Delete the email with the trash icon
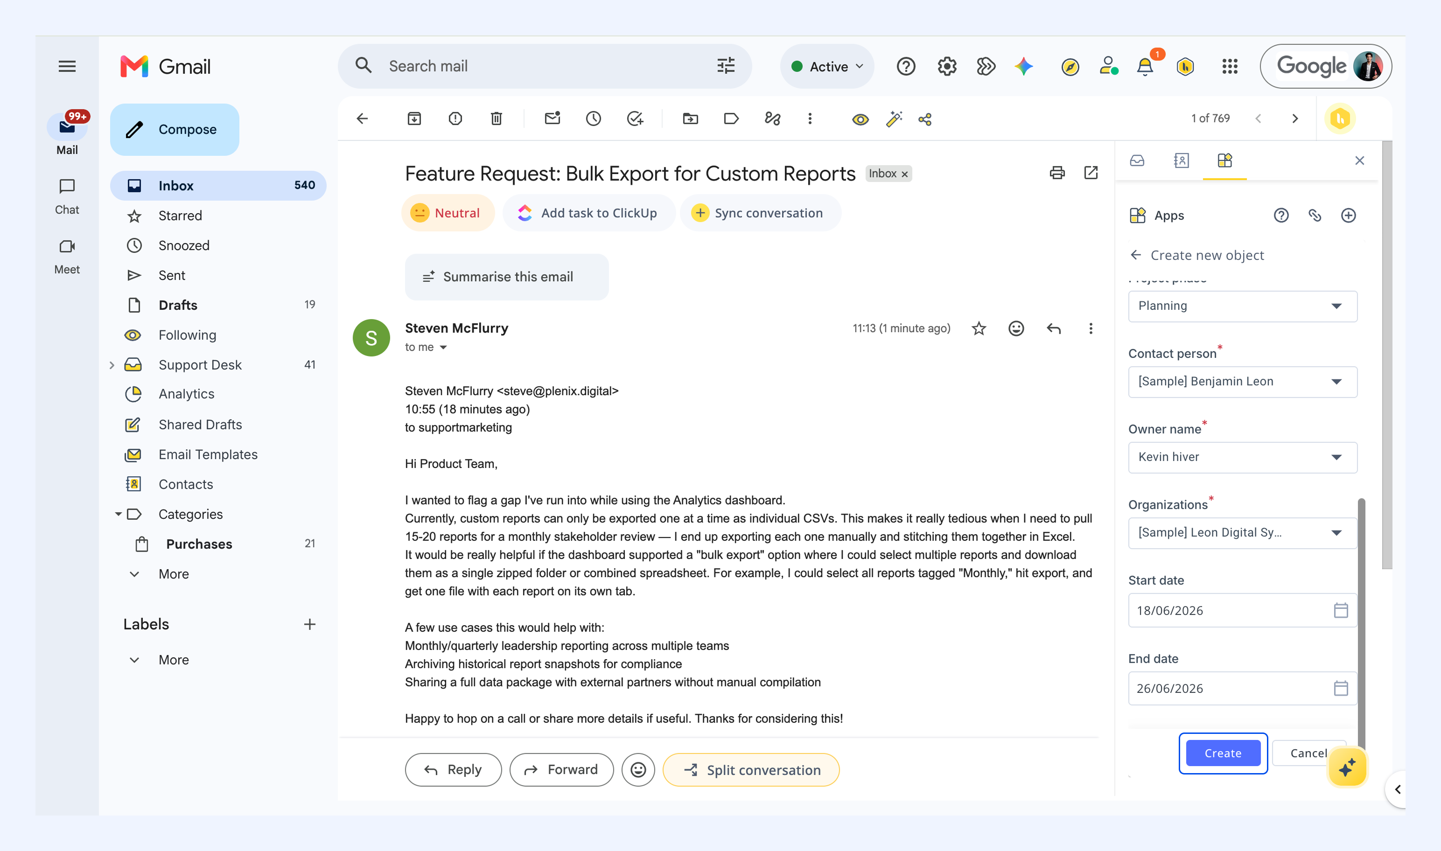This screenshot has width=1441, height=851. tap(497, 119)
